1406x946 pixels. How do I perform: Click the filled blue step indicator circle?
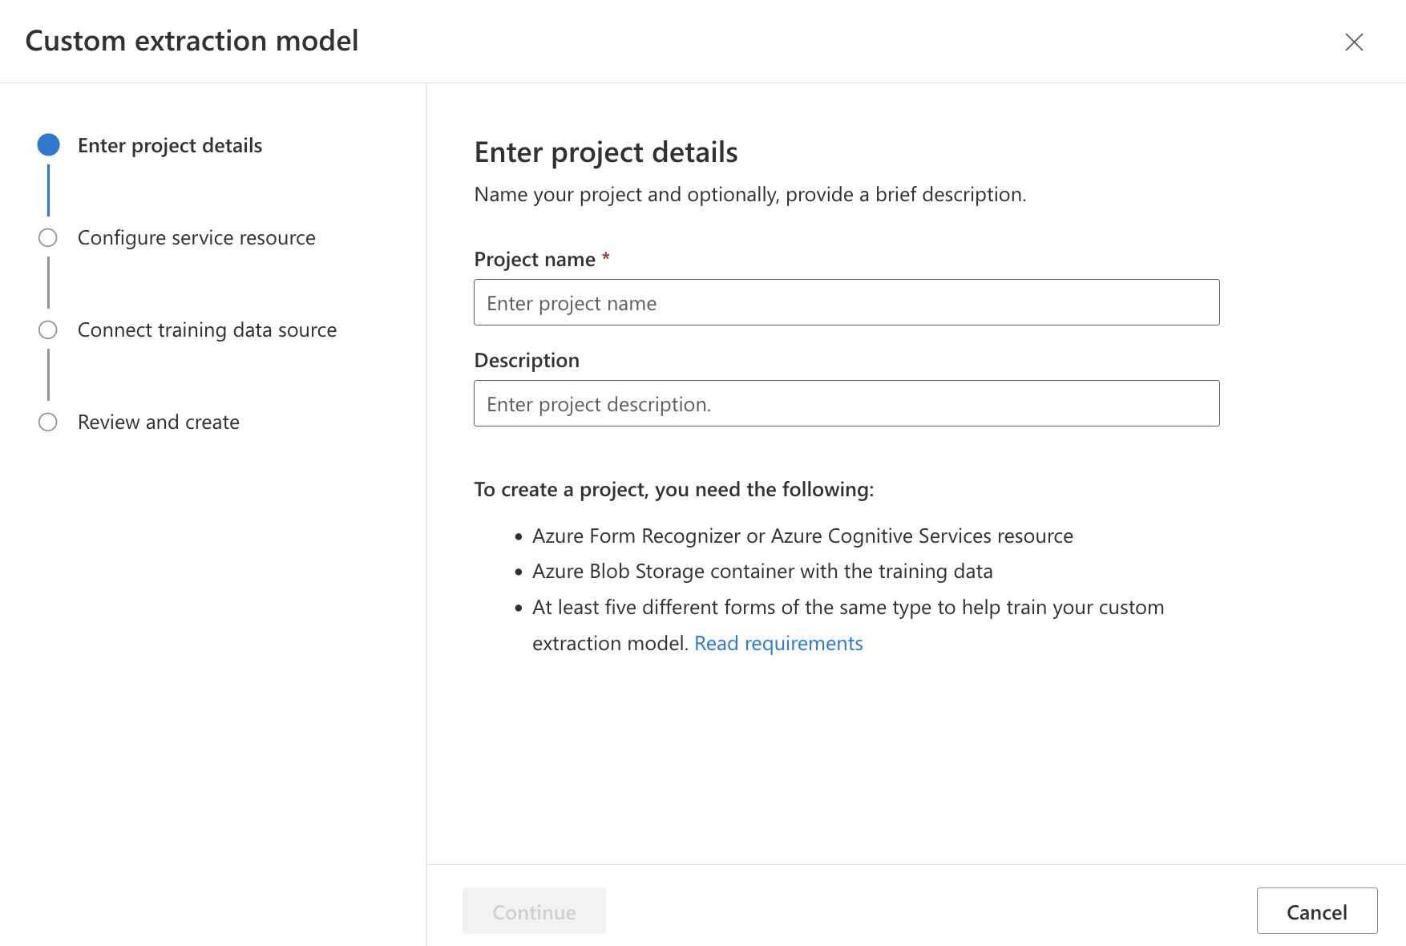(49, 145)
